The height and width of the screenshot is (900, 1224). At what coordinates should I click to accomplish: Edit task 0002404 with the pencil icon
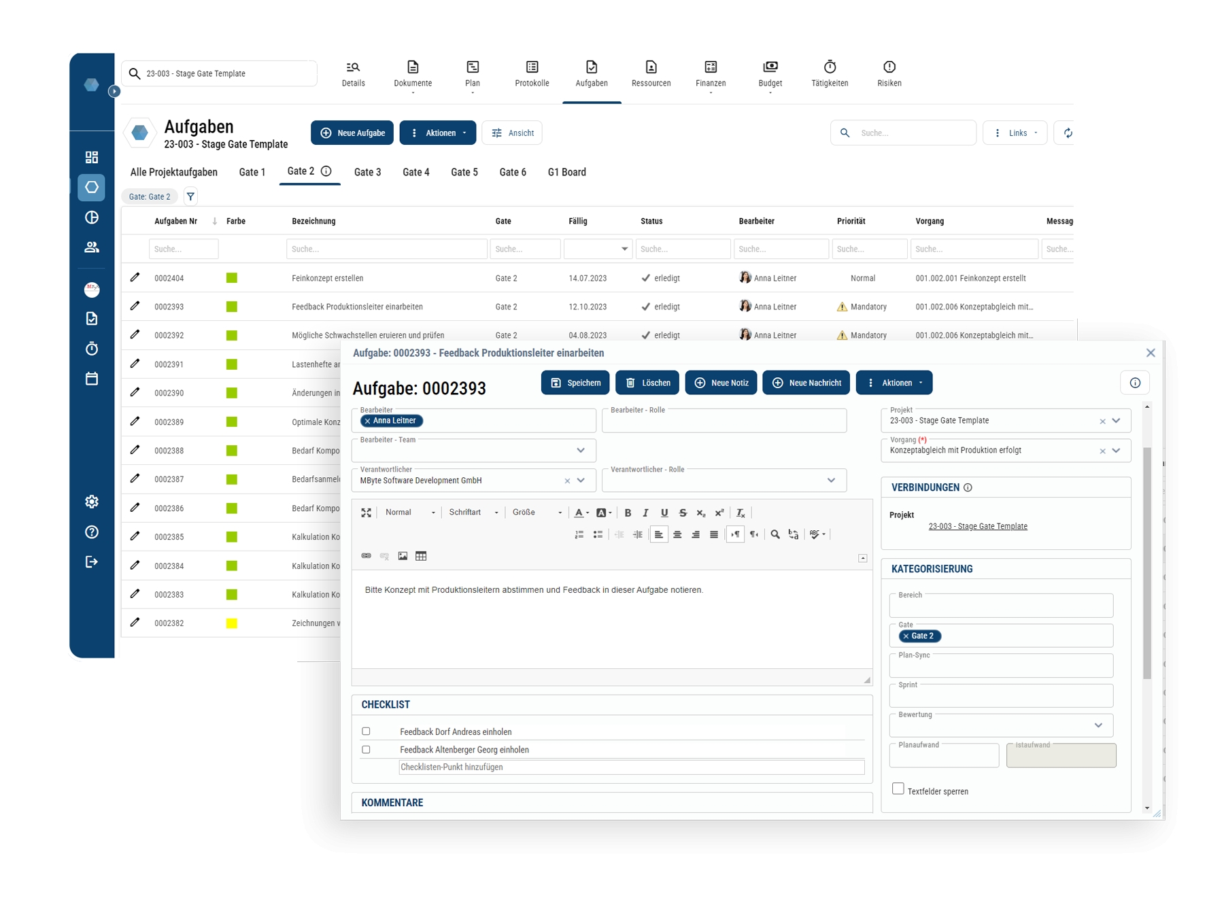click(135, 277)
